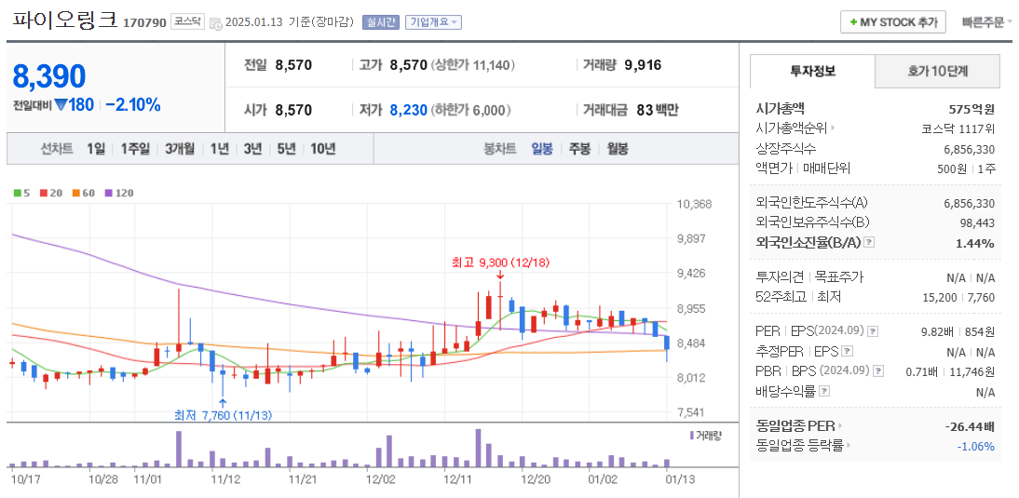Select the 10년 line chart period
The image size is (1019, 498).
point(323,149)
